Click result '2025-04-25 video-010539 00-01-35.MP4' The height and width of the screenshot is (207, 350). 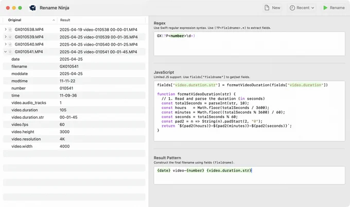coord(99,37)
